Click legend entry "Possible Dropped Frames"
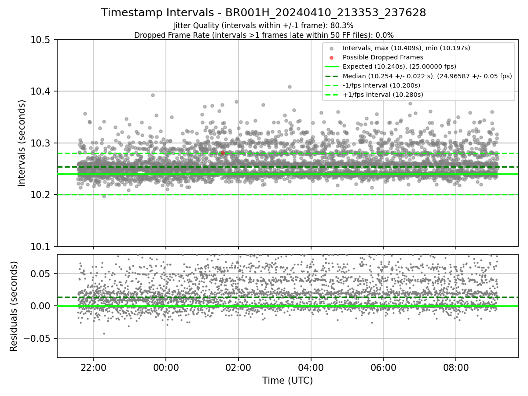528x396 pixels. (x=383, y=57)
